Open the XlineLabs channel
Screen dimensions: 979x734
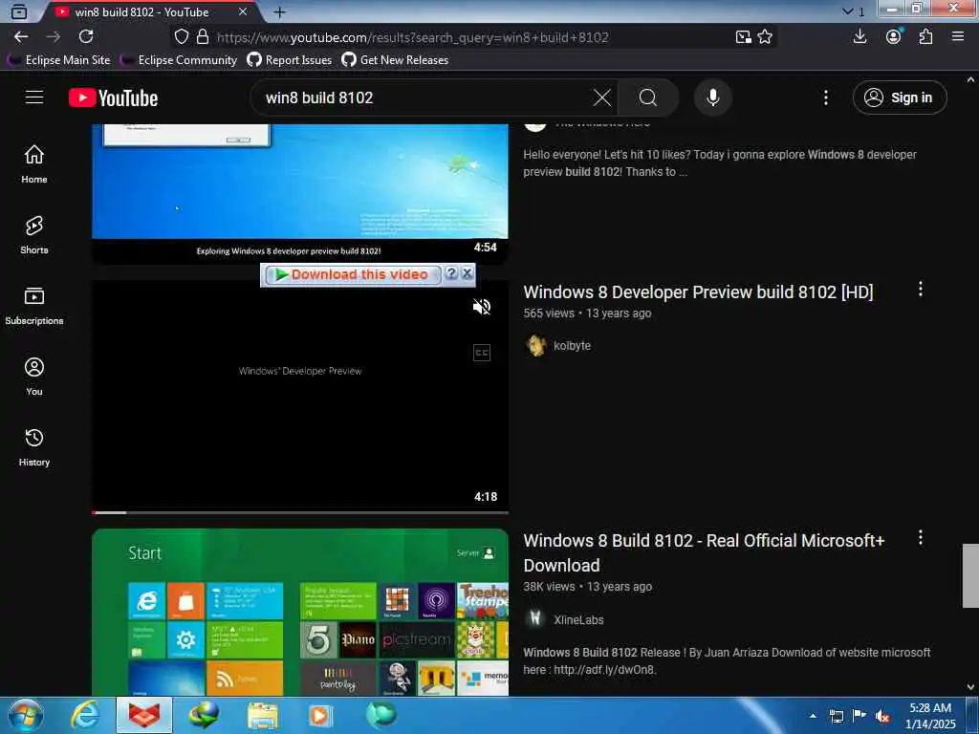coord(578,619)
